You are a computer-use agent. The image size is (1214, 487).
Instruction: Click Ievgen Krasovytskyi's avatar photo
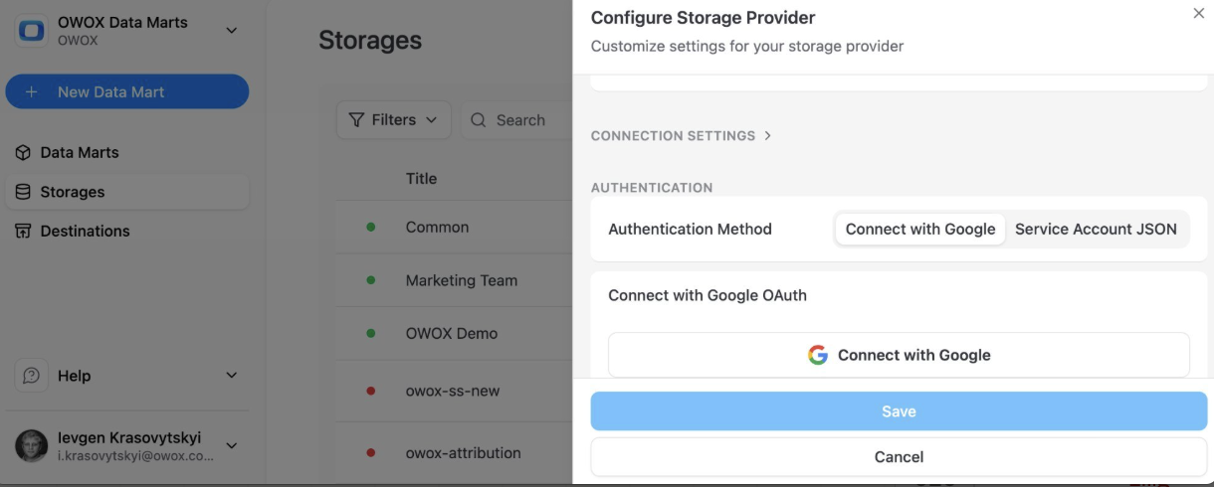32,445
